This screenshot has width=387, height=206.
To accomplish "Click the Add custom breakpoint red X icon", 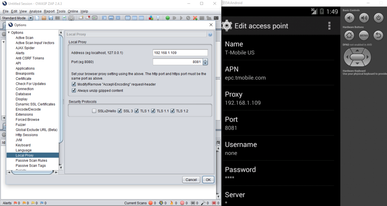I will (195, 18).
